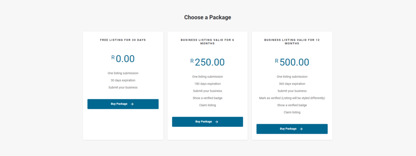Select the Free Listing for 30 Days title

point(123,40)
